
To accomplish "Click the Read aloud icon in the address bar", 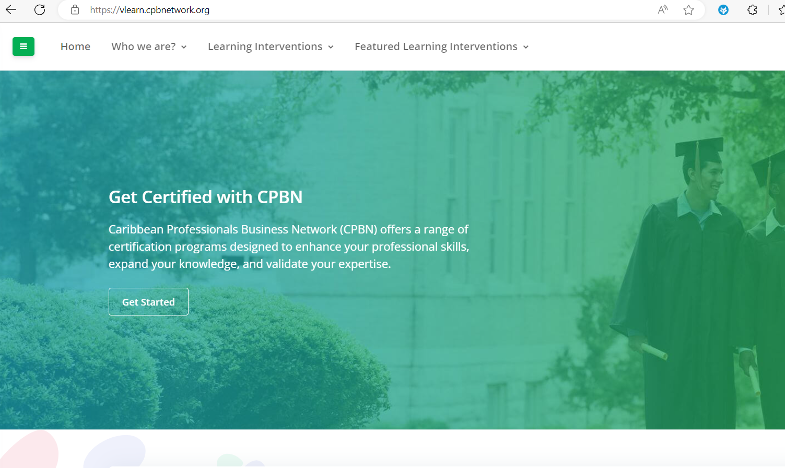I will click(x=662, y=10).
